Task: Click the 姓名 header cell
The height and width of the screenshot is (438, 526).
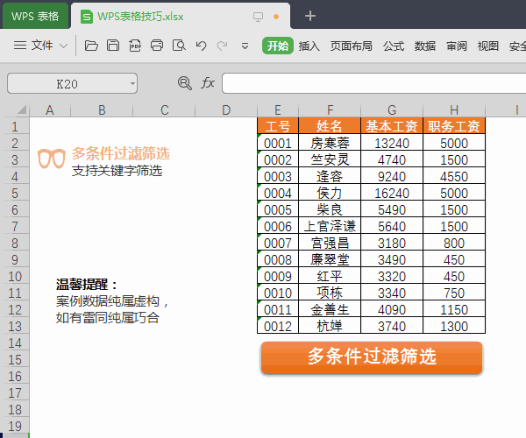Action: [x=330, y=126]
